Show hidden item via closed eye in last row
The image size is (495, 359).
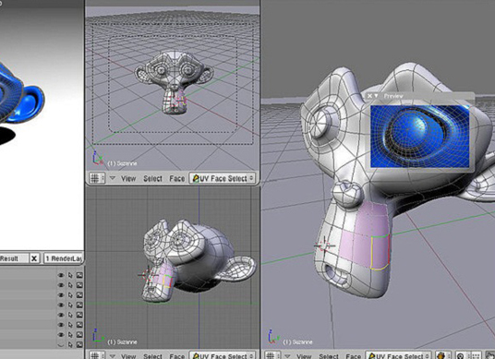click(x=61, y=344)
